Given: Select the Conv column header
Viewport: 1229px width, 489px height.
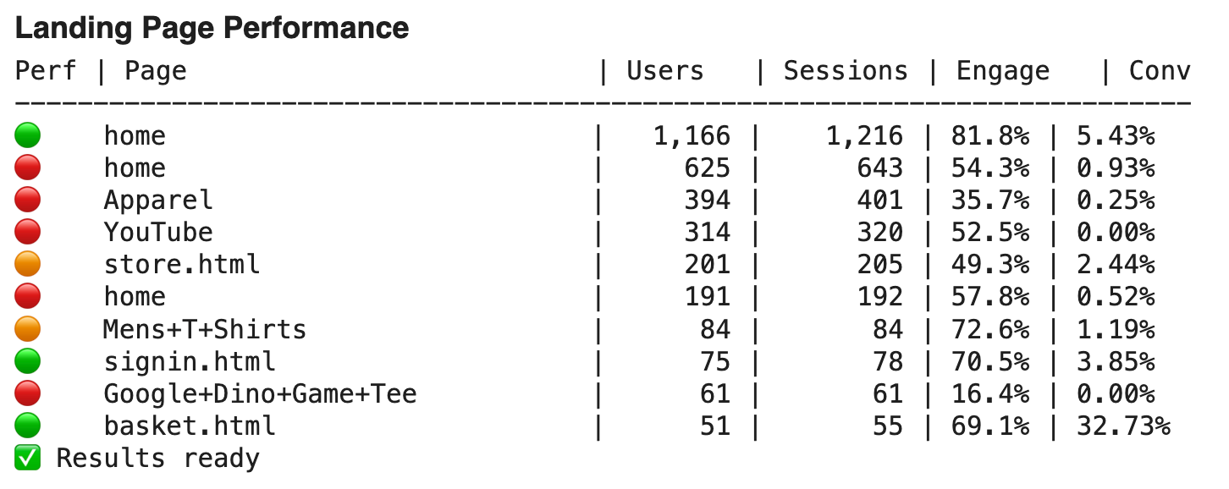Looking at the screenshot, I should click(x=1160, y=71).
